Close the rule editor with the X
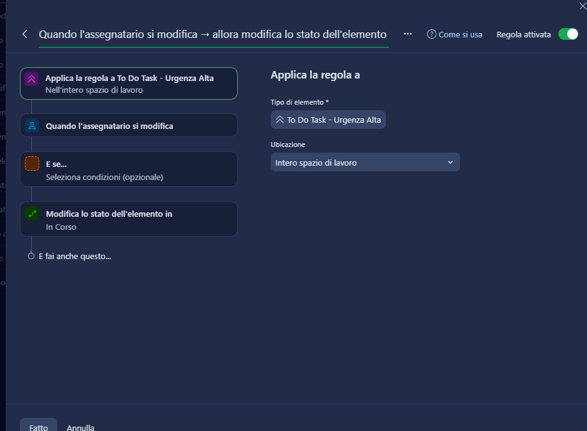 [582, 4]
